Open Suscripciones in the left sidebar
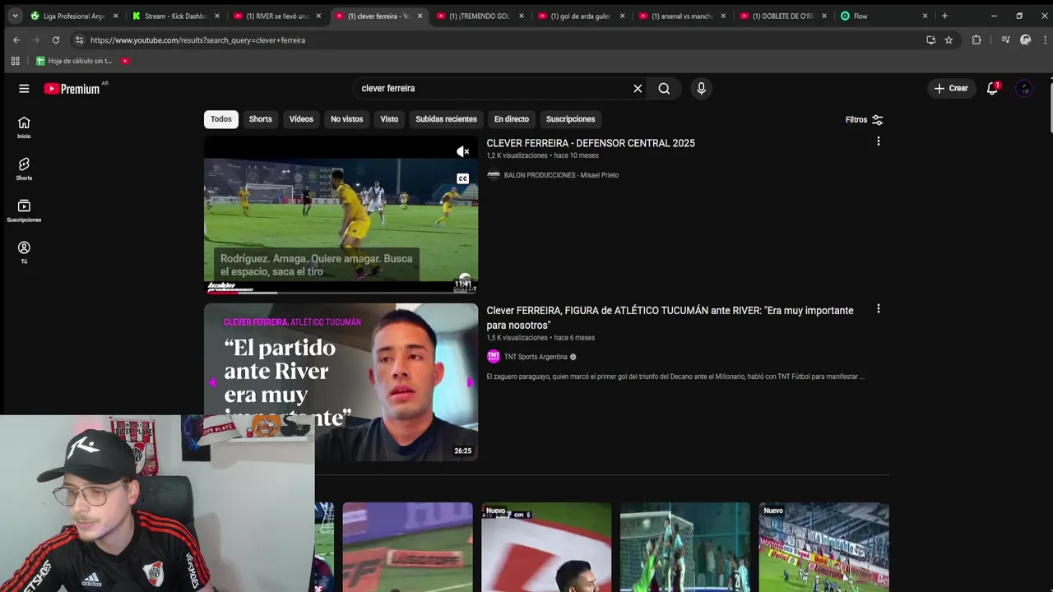Image resolution: width=1053 pixels, height=592 pixels. 24,211
